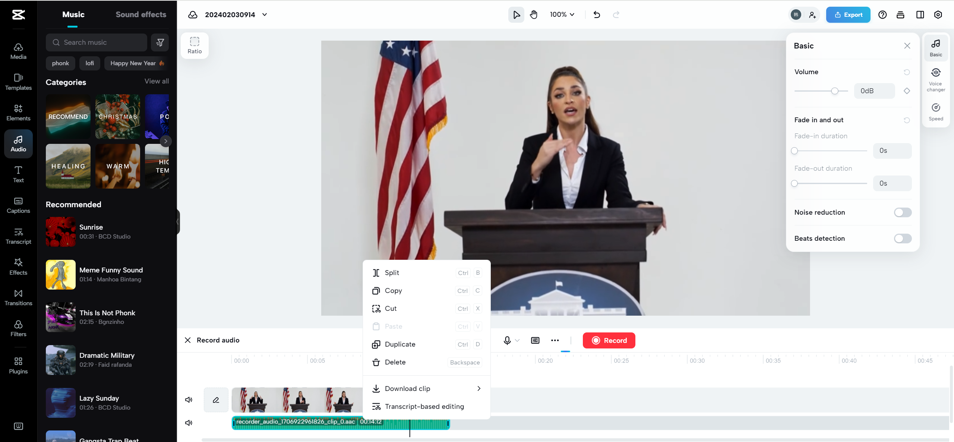Open the 100% zoom dropdown
This screenshot has height=442, width=954.
(562, 15)
